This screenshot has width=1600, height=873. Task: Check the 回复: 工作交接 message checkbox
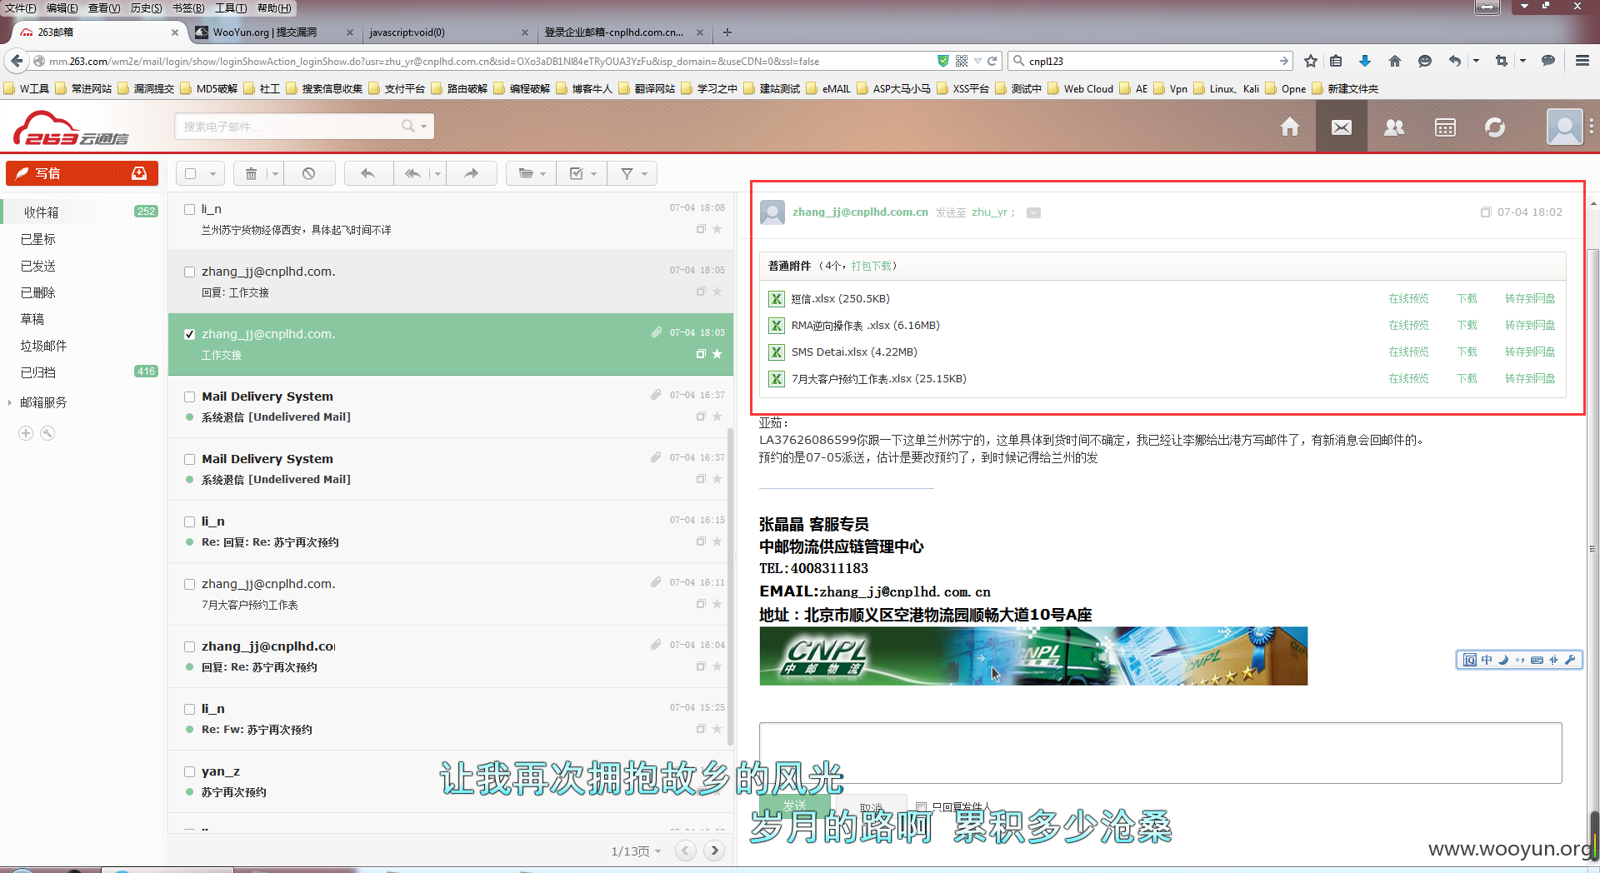[x=189, y=272]
